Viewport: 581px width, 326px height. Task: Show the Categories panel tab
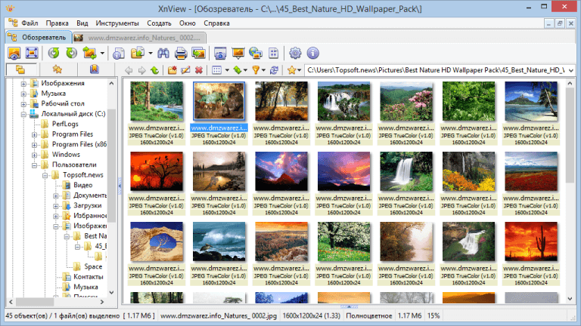pyautogui.click(x=95, y=69)
